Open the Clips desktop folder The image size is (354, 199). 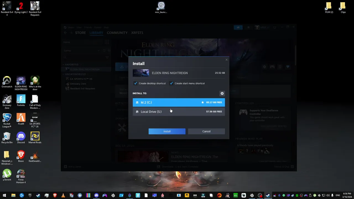(x=343, y=7)
